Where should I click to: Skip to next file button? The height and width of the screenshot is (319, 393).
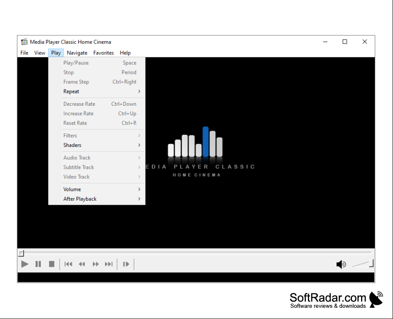point(109,264)
